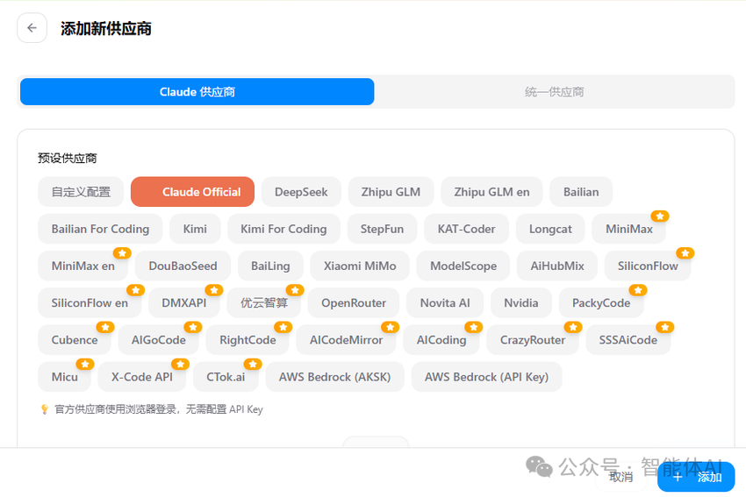This screenshot has height=497, width=746.
Task: Pick the Longcat preset
Action: (x=550, y=229)
